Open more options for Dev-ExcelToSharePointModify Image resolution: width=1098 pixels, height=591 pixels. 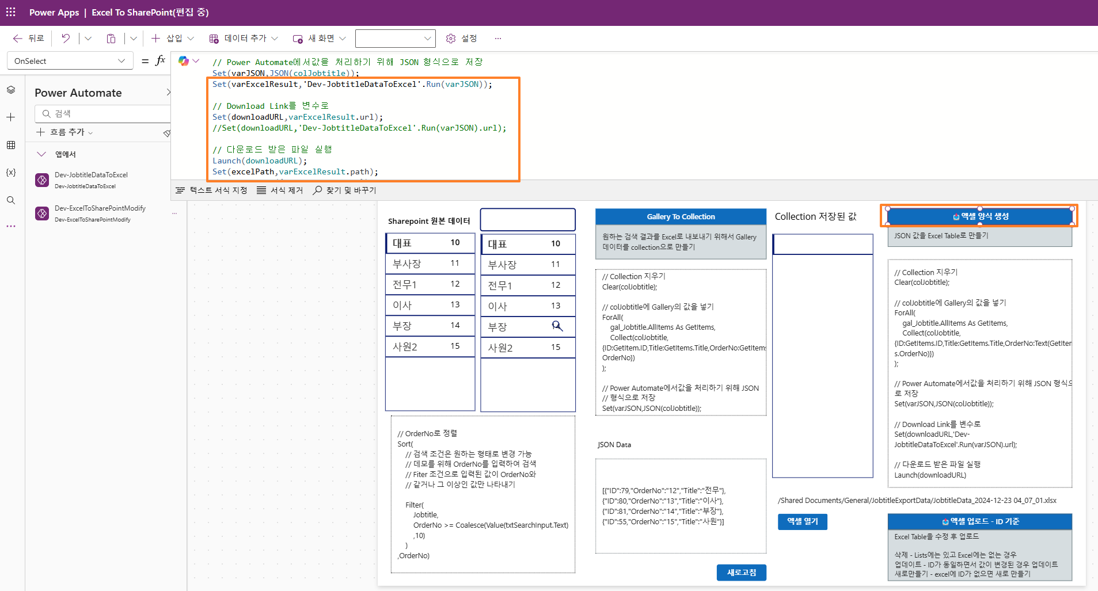point(174,213)
